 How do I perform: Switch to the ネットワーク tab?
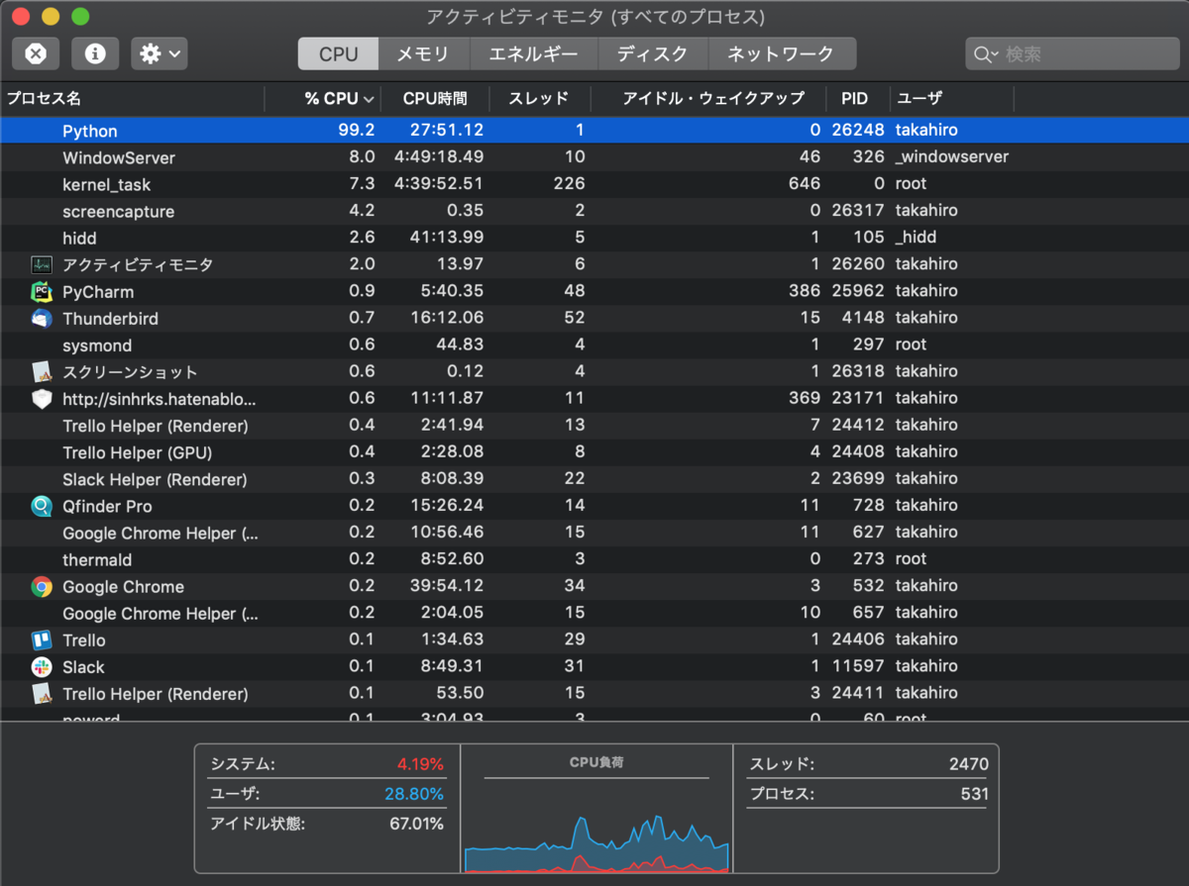click(781, 53)
